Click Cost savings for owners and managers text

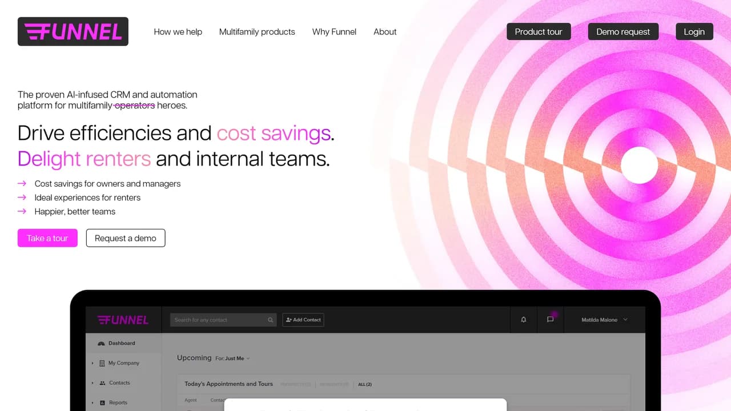click(107, 183)
